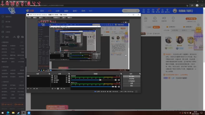Move selected source up with arrow icon

click(61, 89)
